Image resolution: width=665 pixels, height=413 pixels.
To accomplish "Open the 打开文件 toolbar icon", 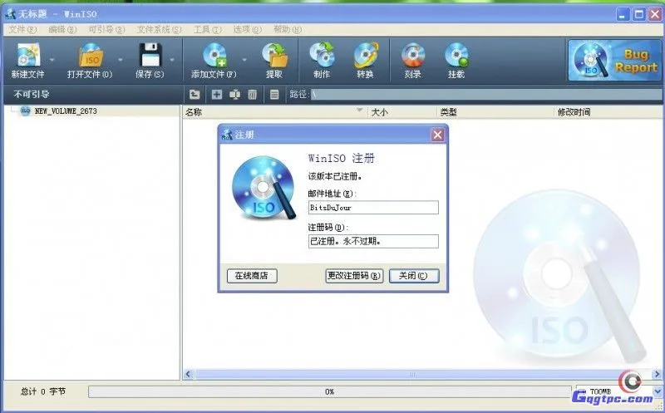I will pyautogui.click(x=90, y=56).
